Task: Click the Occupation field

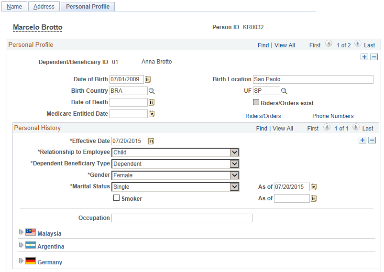Action: (x=182, y=218)
